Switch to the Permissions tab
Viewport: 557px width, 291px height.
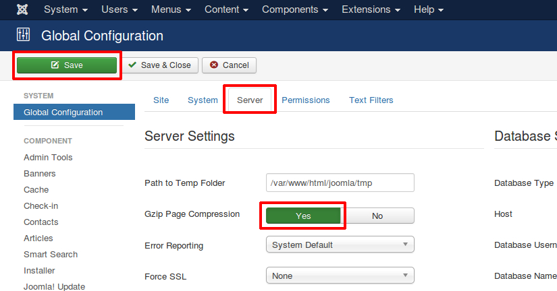click(x=305, y=100)
